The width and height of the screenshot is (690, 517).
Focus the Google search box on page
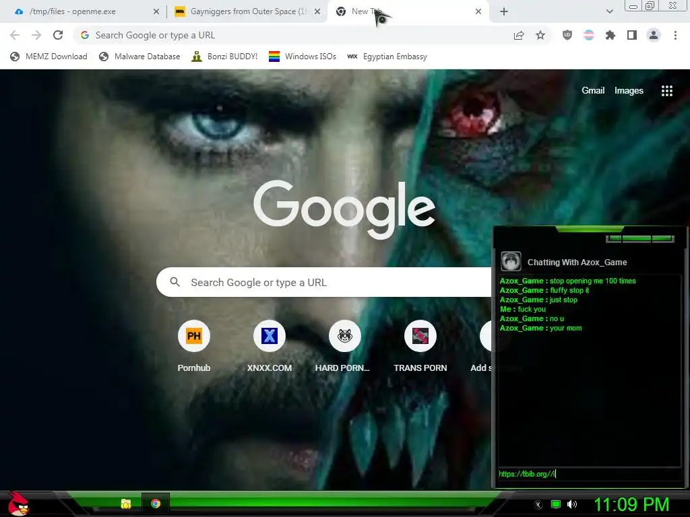pyautogui.click(x=324, y=282)
